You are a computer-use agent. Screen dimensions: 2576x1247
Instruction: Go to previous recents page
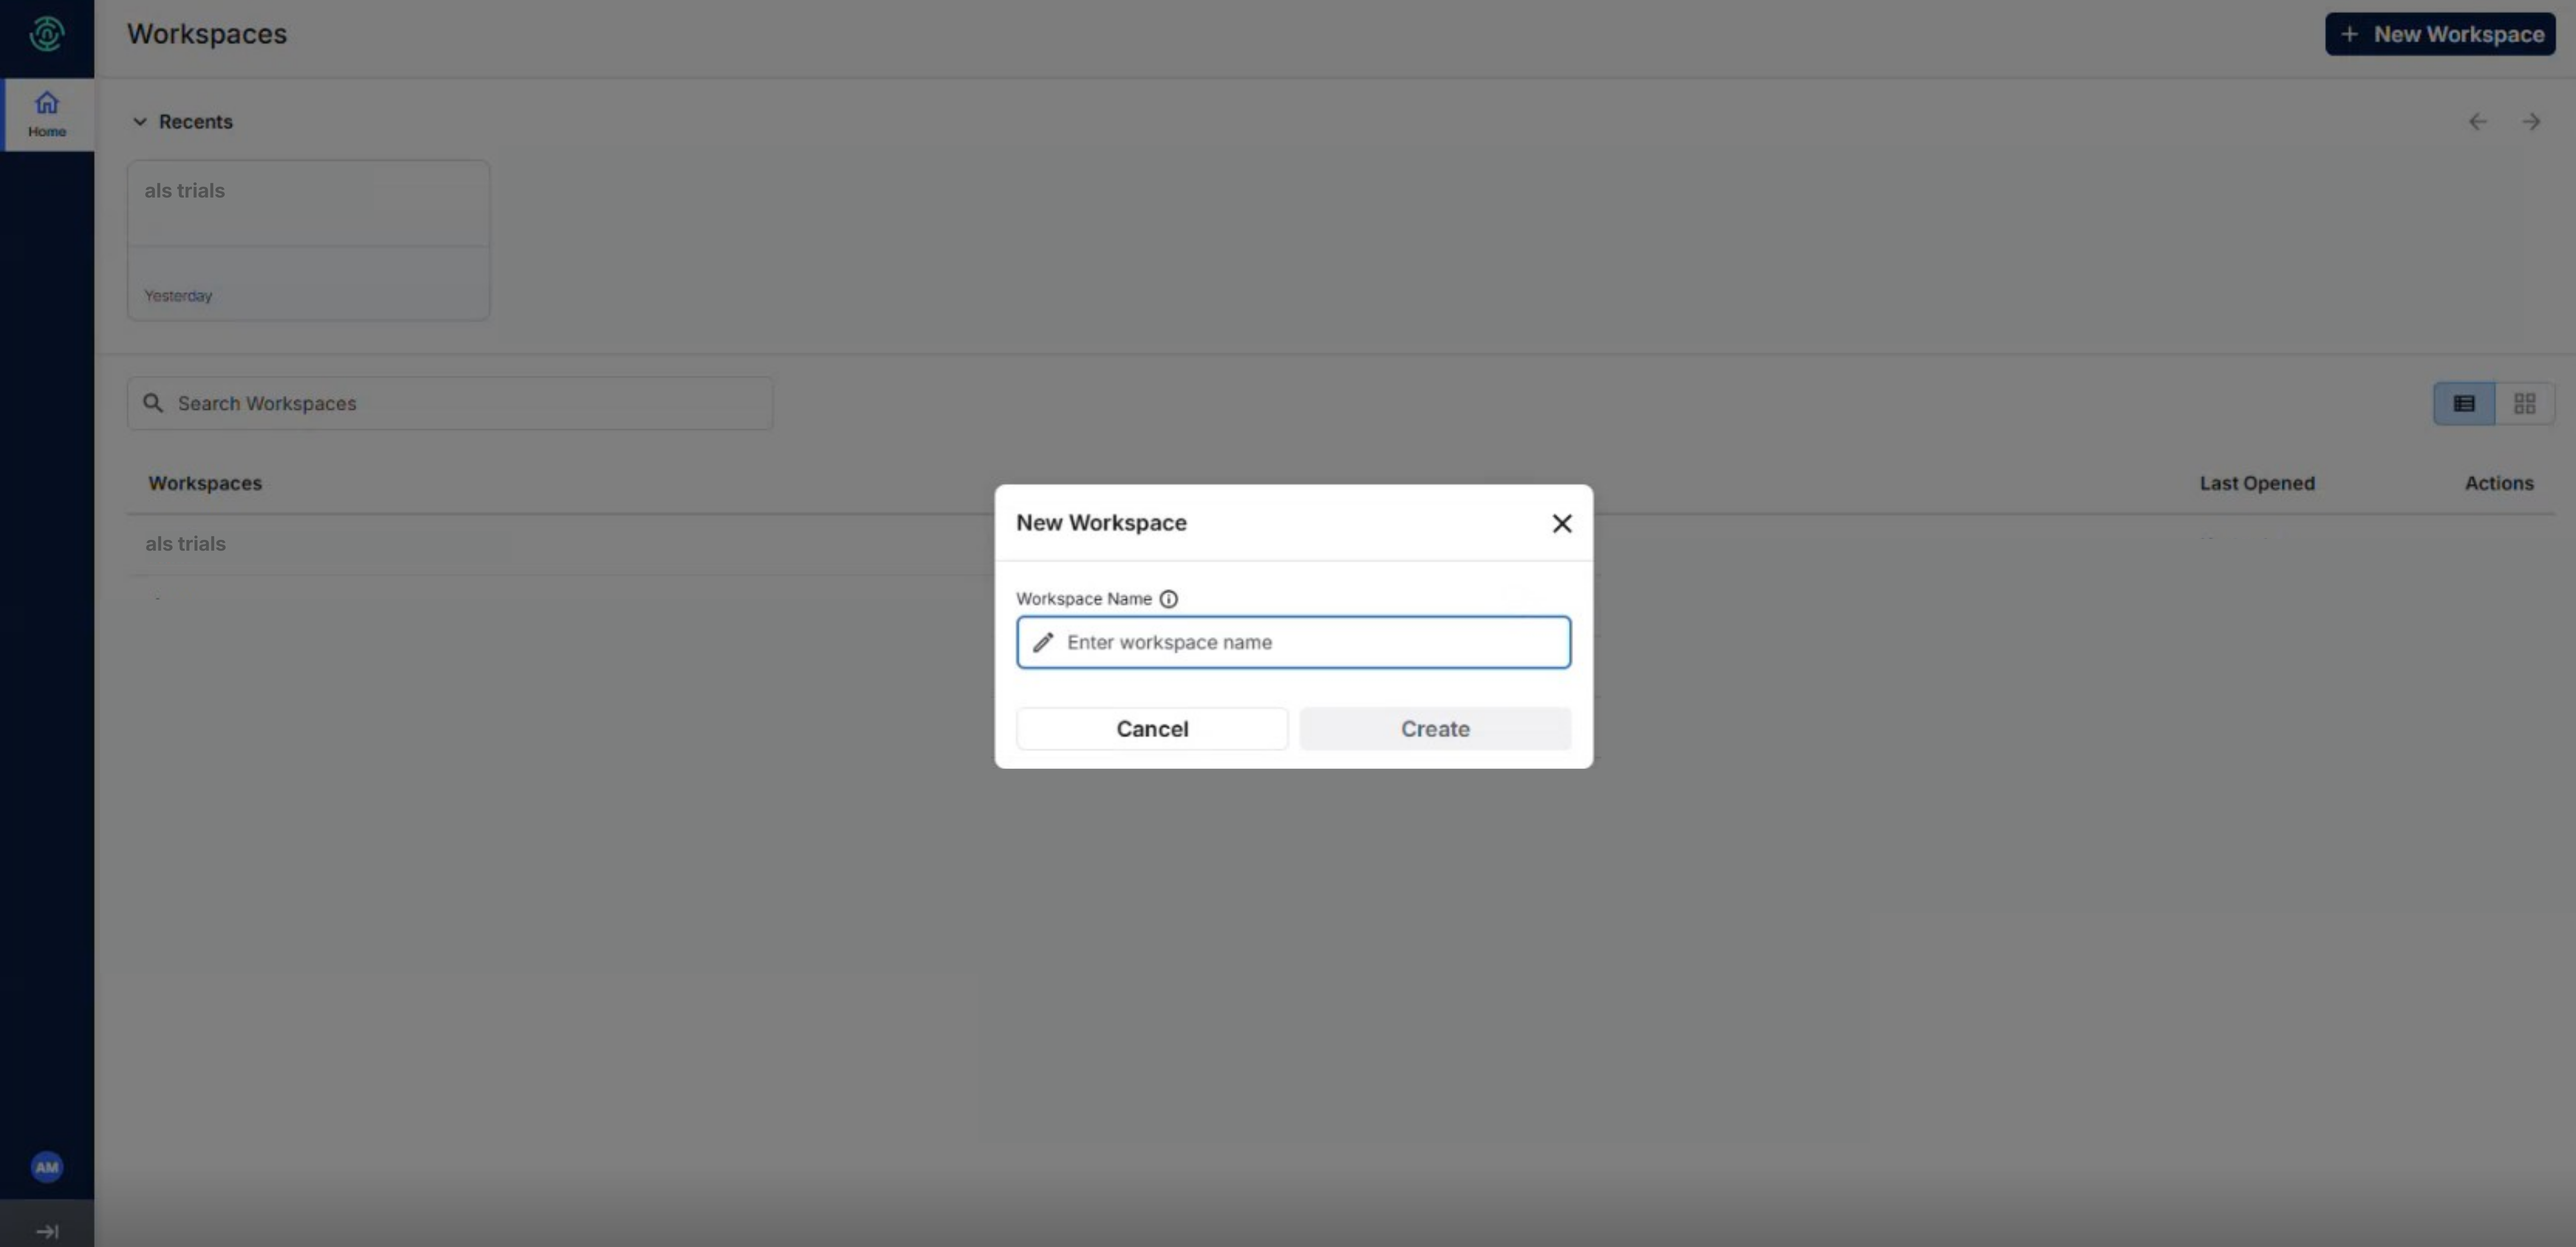[2477, 122]
